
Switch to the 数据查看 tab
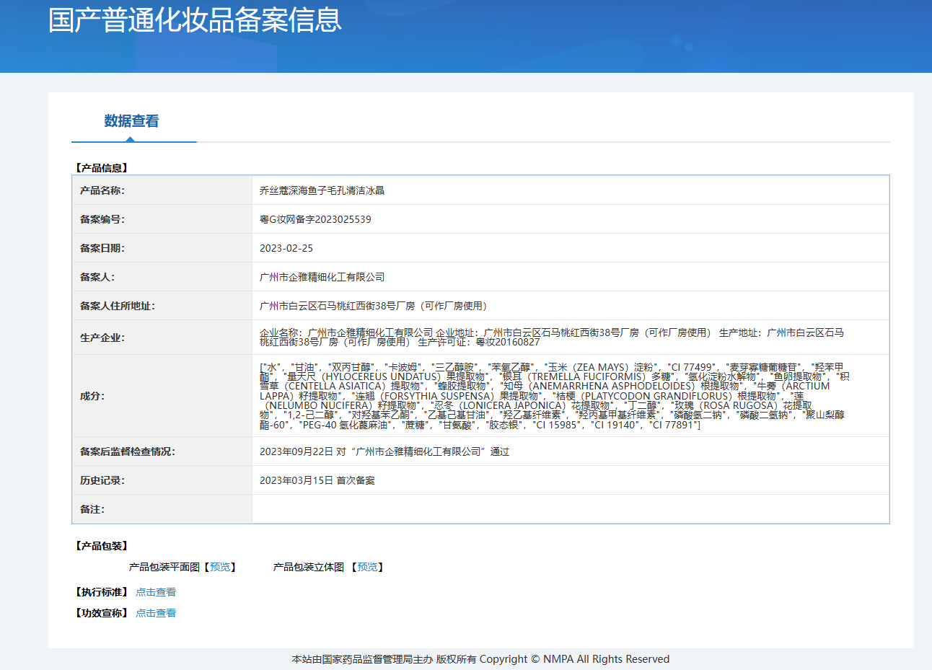click(x=131, y=121)
